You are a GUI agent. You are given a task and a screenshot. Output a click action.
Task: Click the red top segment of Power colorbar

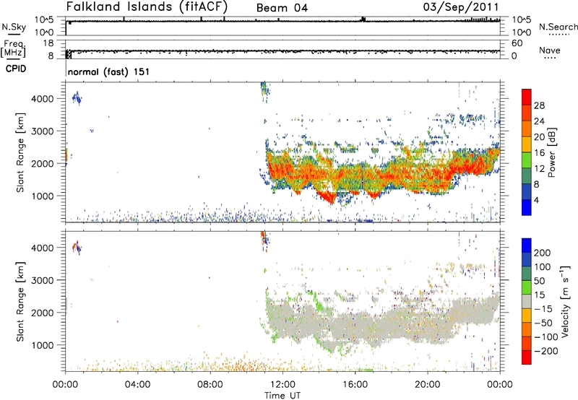tap(527, 97)
